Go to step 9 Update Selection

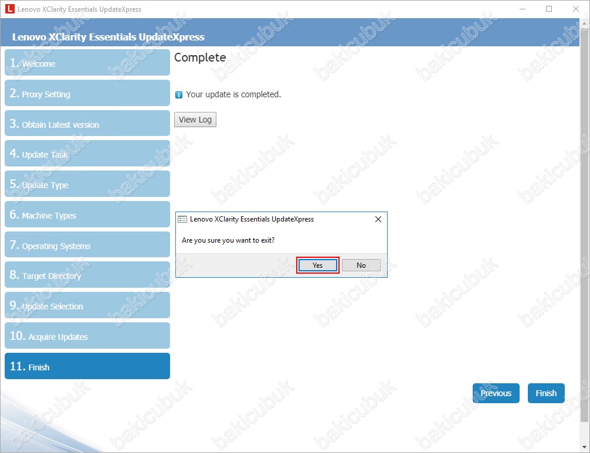pos(87,305)
